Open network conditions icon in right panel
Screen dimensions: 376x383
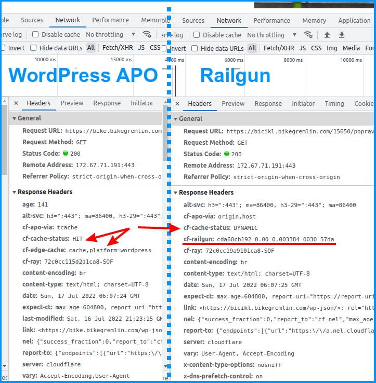click(x=308, y=35)
